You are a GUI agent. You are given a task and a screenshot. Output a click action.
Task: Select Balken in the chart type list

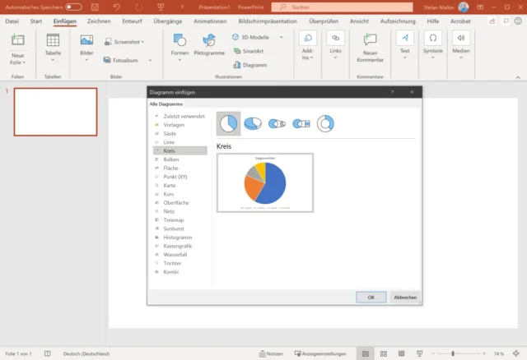171,159
